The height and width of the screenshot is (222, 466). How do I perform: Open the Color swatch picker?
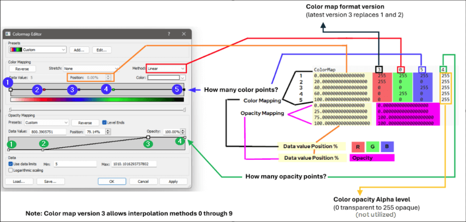click(166, 77)
